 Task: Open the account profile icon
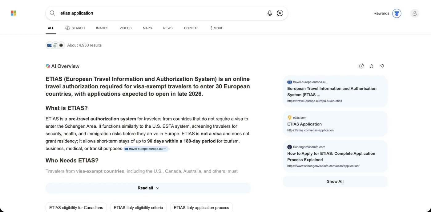coord(415,13)
